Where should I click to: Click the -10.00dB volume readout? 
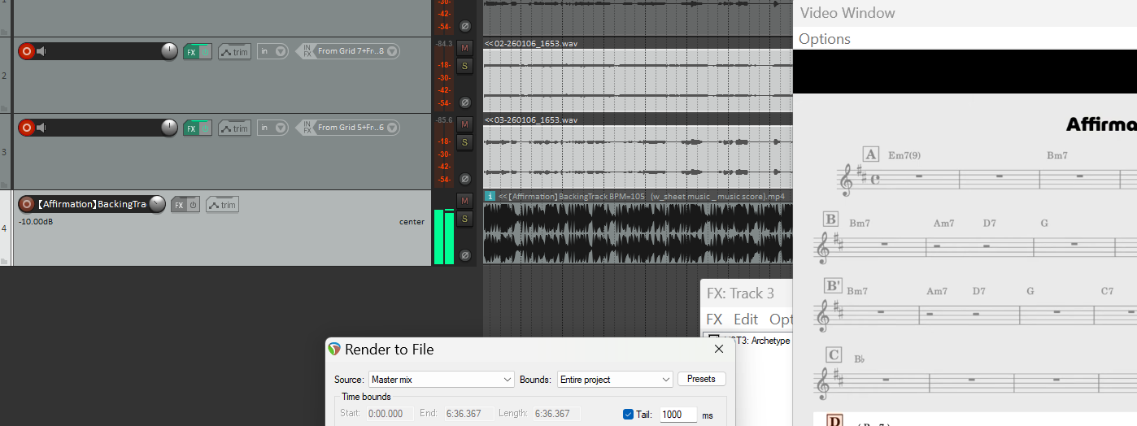(37, 222)
